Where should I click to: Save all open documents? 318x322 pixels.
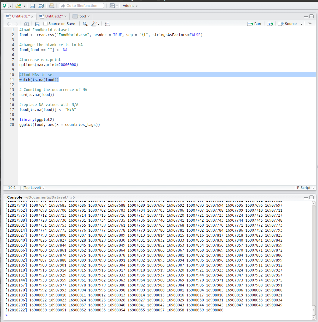41,6
